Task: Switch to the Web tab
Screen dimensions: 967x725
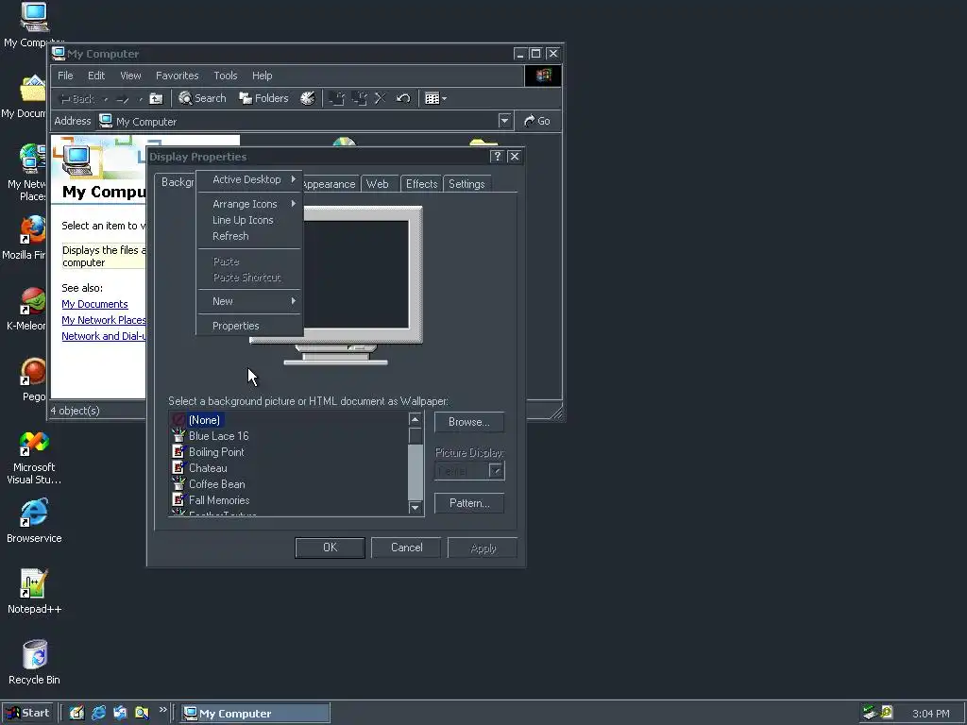Action: coord(378,184)
